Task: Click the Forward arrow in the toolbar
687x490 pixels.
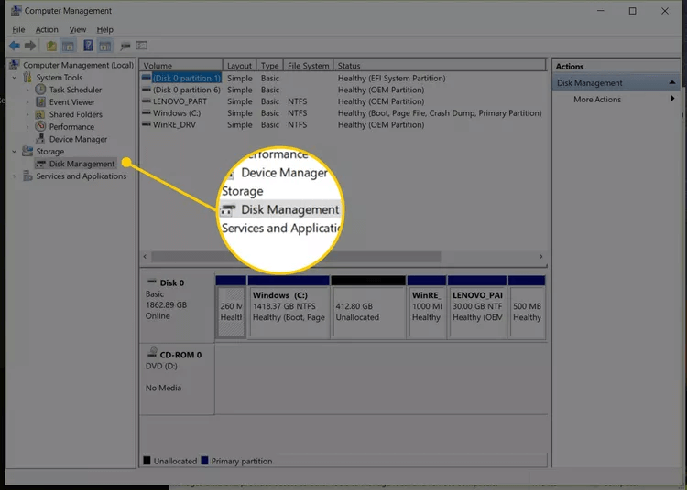Action: click(x=30, y=46)
